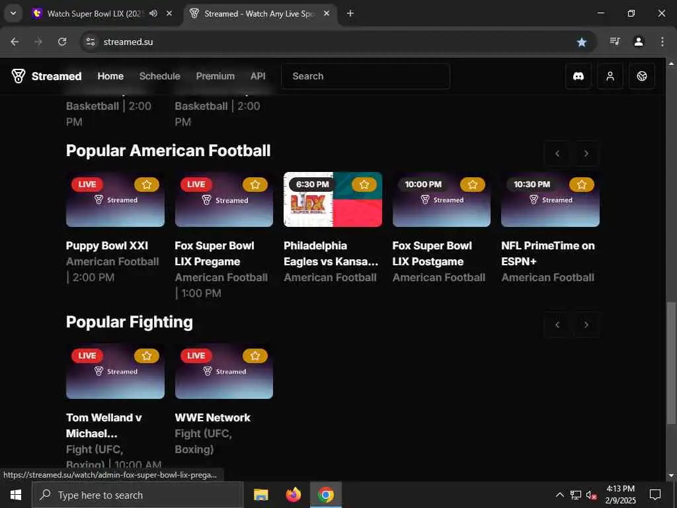Image resolution: width=677 pixels, height=508 pixels.
Task: Open the Chrome three-dot menu
Action: point(662,42)
